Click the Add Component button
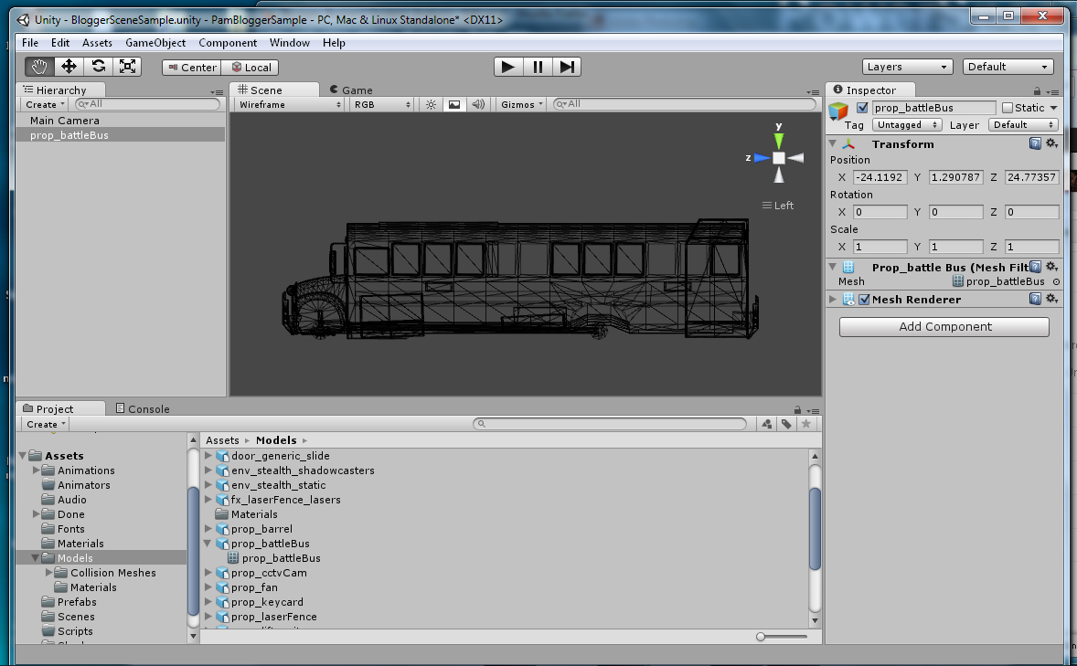 (x=944, y=327)
